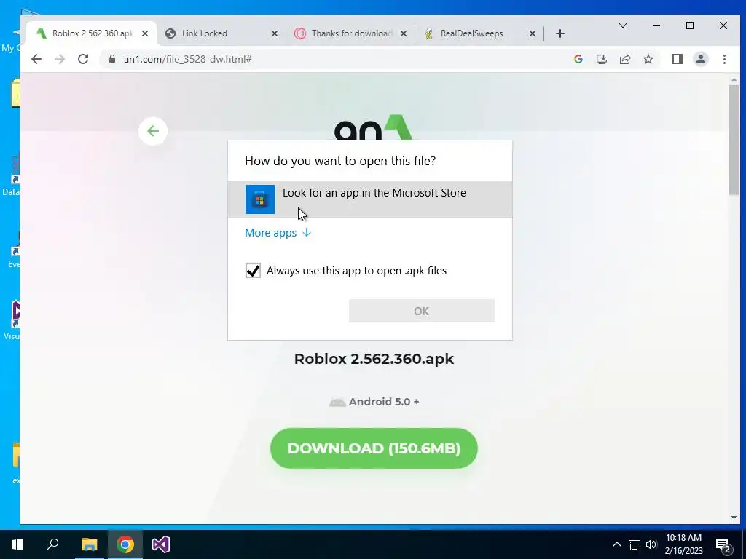Bookmark this page with the star icon
This screenshot has height=559, width=746.
pos(648,59)
